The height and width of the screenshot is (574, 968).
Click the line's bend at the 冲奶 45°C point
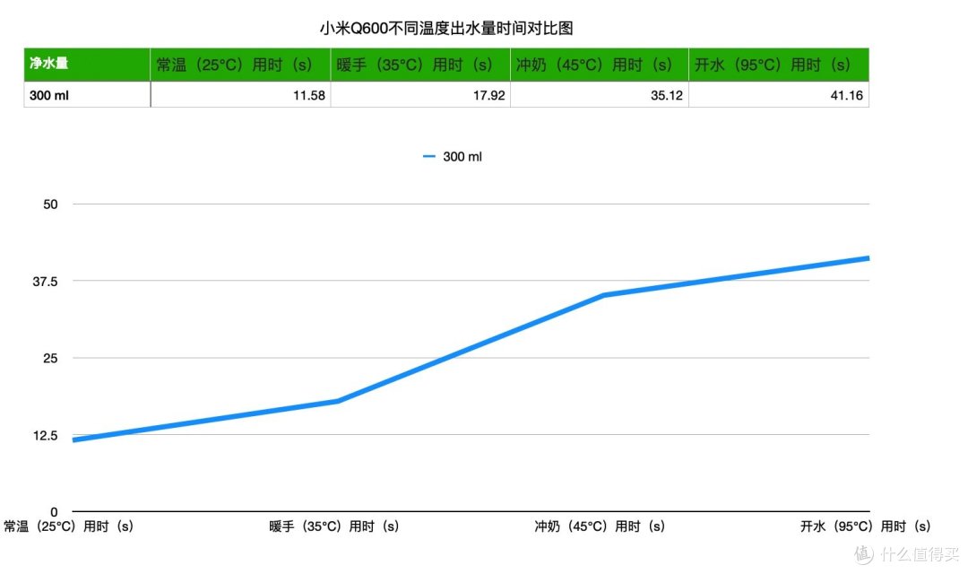pyautogui.click(x=604, y=295)
